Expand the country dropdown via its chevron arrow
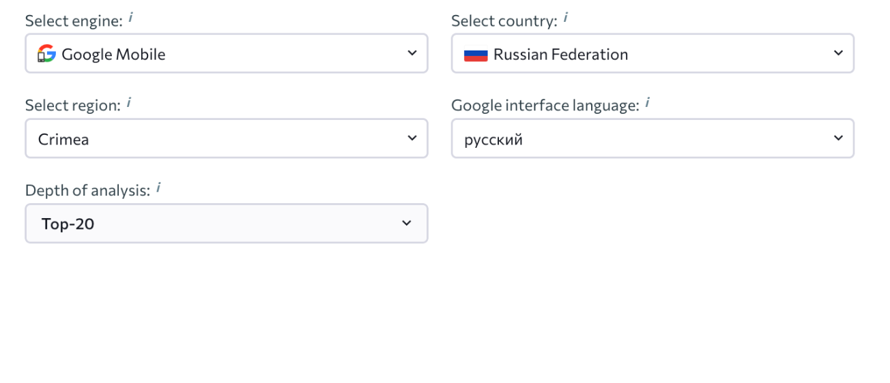The width and height of the screenshot is (890, 383). tap(838, 53)
